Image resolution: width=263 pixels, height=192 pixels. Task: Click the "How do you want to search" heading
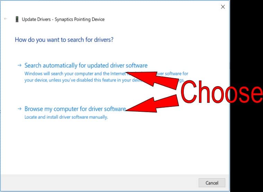(x=64, y=40)
